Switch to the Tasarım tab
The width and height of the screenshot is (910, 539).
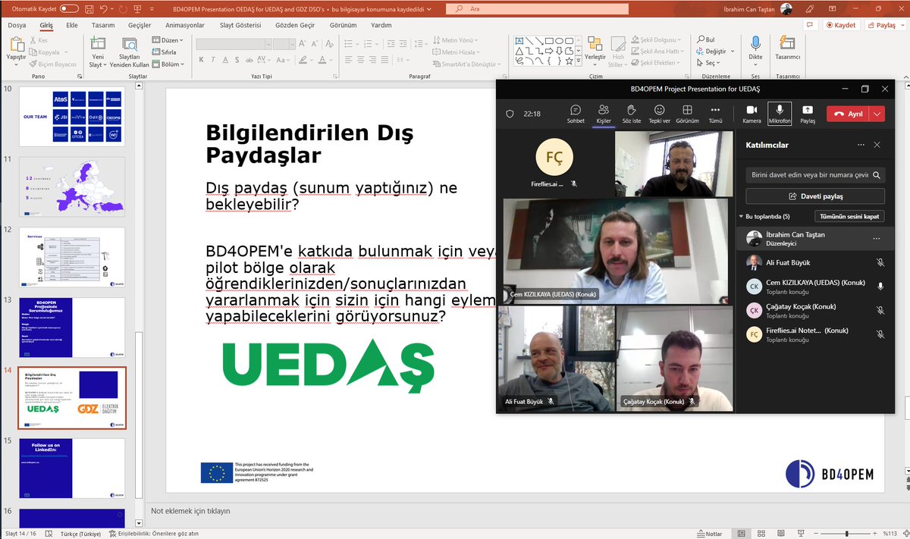(x=102, y=25)
